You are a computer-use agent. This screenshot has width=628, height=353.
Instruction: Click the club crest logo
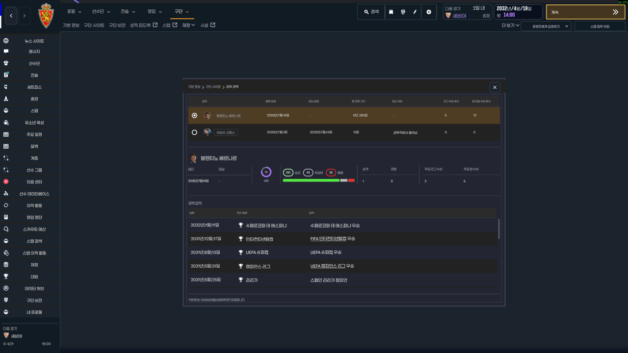coord(47,16)
